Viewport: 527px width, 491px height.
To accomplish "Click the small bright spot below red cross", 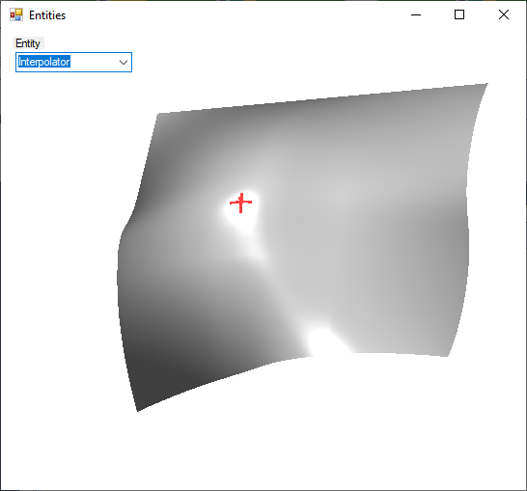I will click(255, 251).
